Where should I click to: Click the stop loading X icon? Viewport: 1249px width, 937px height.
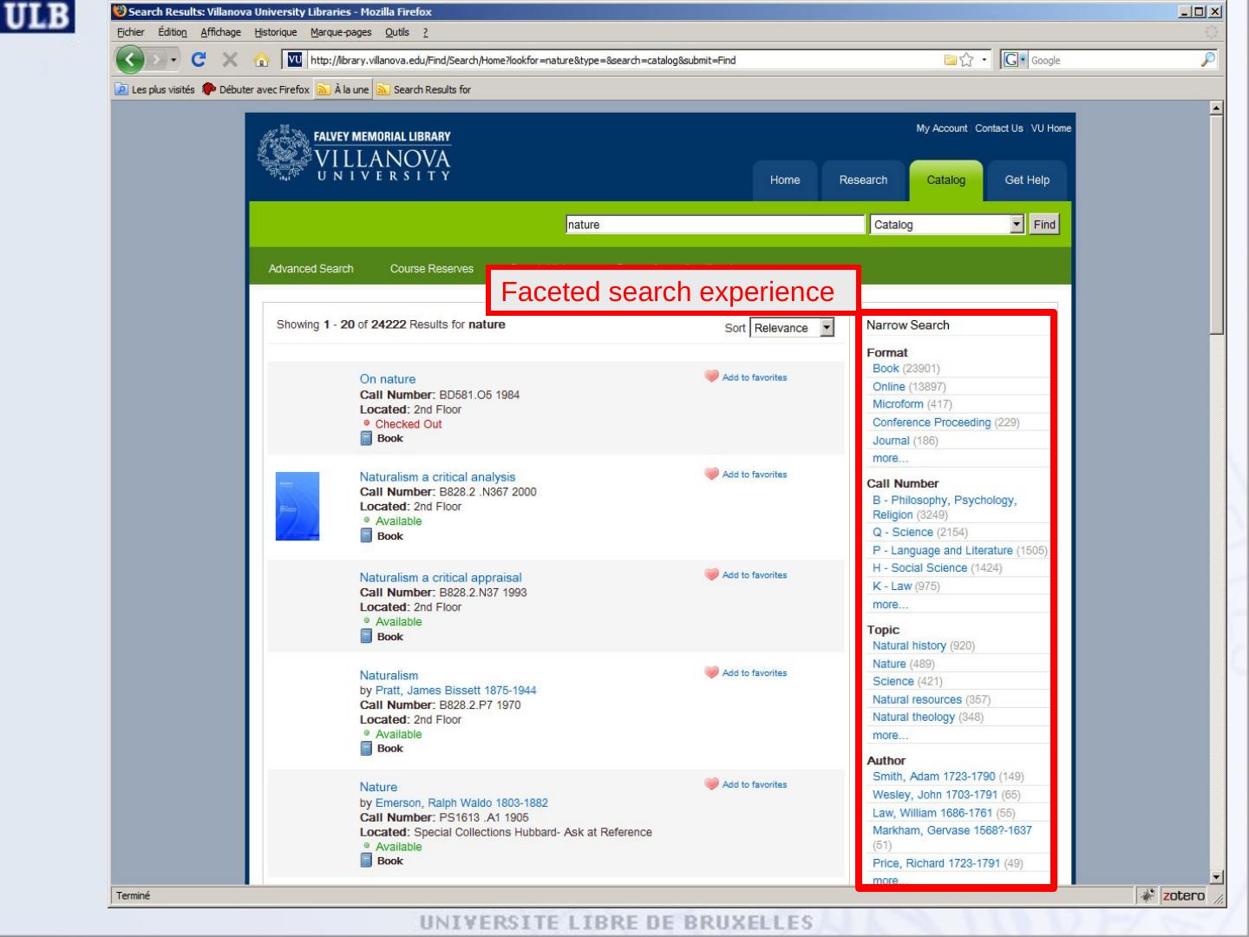tap(230, 60)
